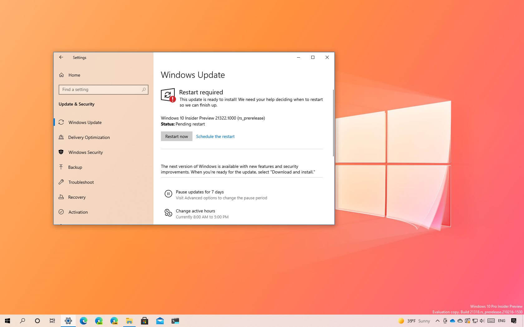The width and height of the screenshot is (524, 327).
Task: Expand hidden icons with the taskbar chevron
Action: coord(438,321)
